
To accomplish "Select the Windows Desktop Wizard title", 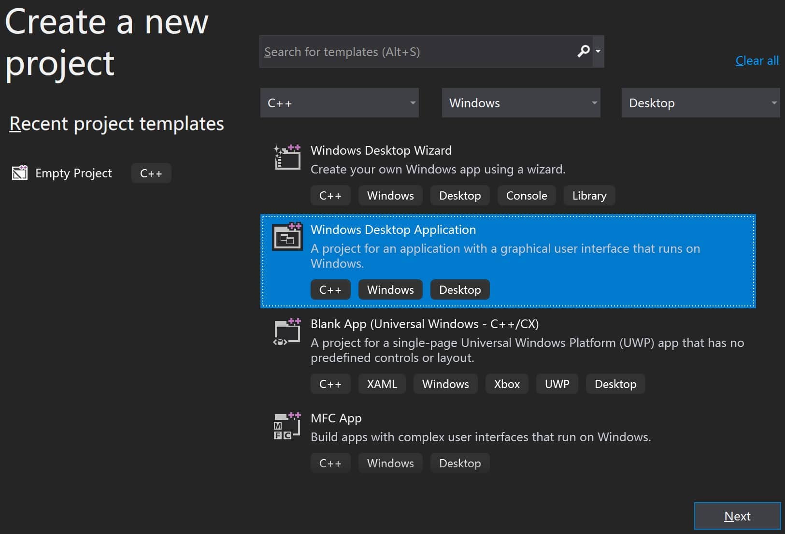I will (x=381, y=150).
